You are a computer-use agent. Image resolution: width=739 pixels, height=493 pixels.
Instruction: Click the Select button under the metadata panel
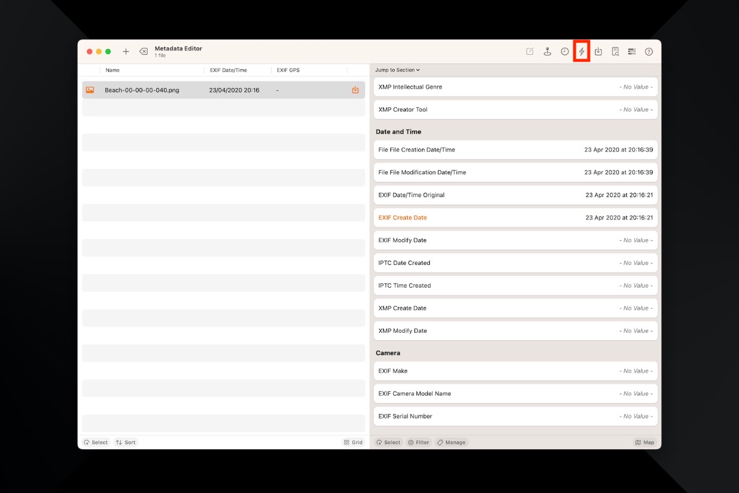point(389,442)
